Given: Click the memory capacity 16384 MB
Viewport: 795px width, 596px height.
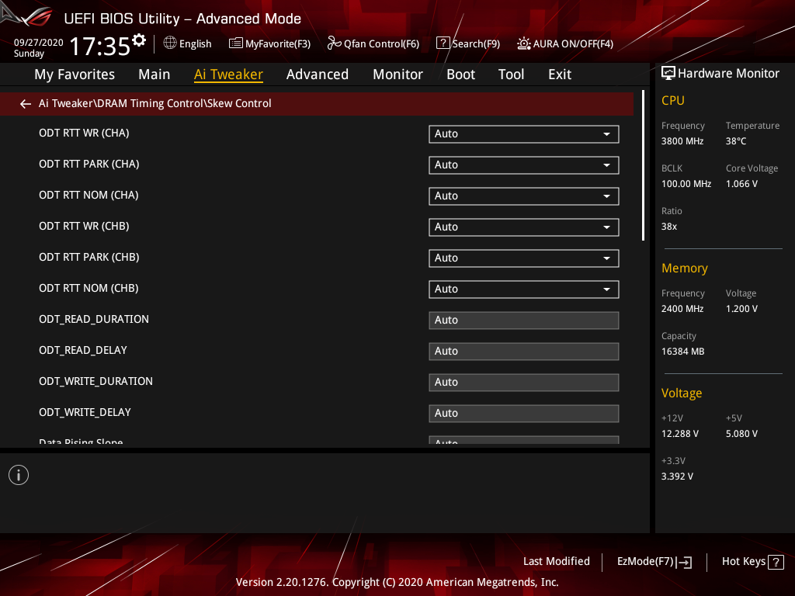Looking at the screenshot, I should [x=683, y=352].
